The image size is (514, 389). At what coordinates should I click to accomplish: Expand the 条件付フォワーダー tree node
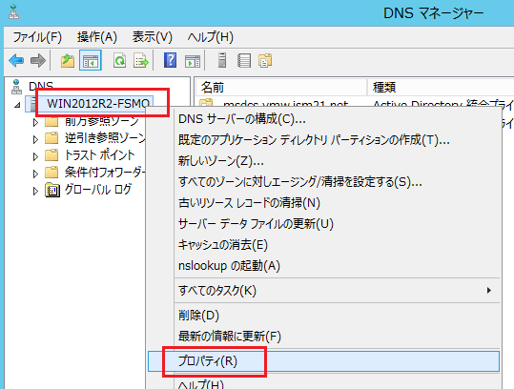pos(35,174)
